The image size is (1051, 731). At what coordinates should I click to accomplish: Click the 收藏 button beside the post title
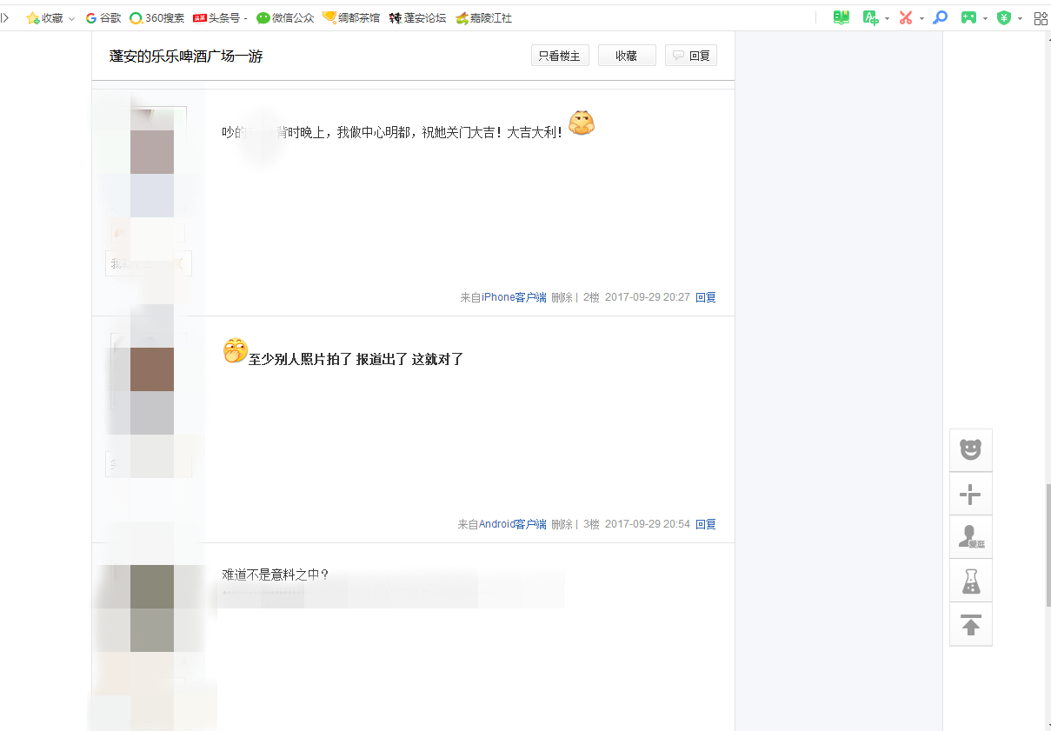point(627,56)
